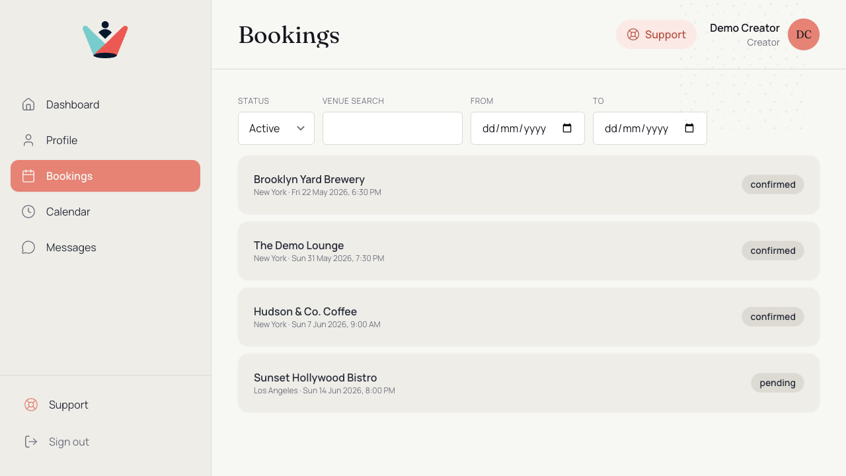
Task: Click the Bookings calendar icon in sidebar
Action: click(28, 176)
